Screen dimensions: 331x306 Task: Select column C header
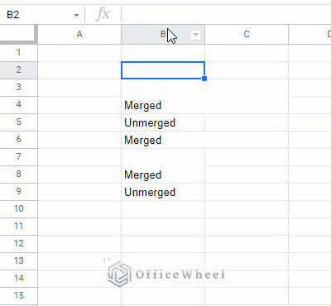(247, 34)
